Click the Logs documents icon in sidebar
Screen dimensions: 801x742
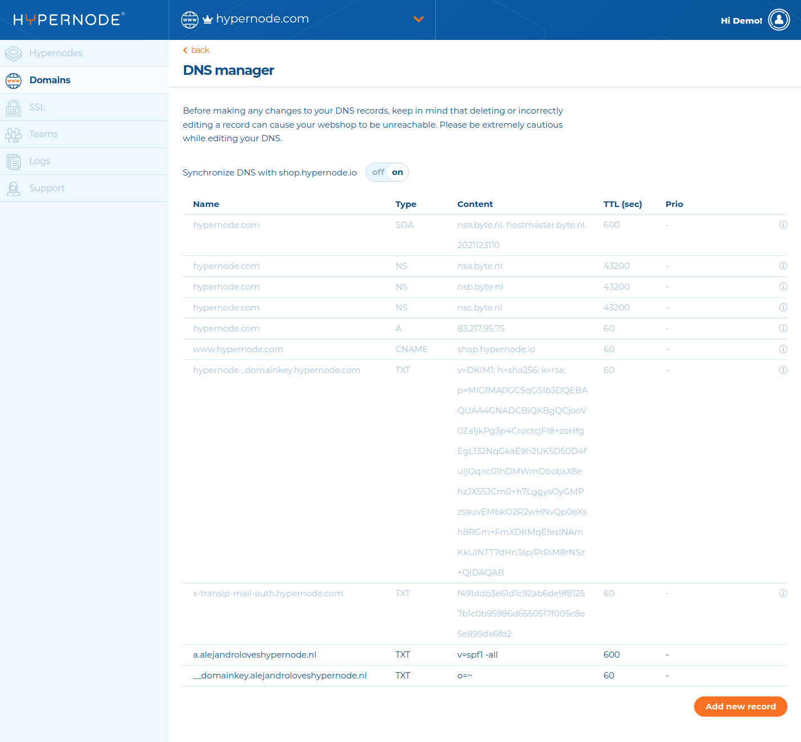click(x=13, y=161)
